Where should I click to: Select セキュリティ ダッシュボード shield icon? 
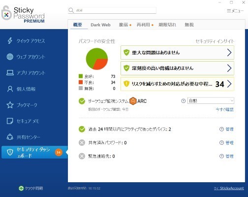click(x=10, y=152)
